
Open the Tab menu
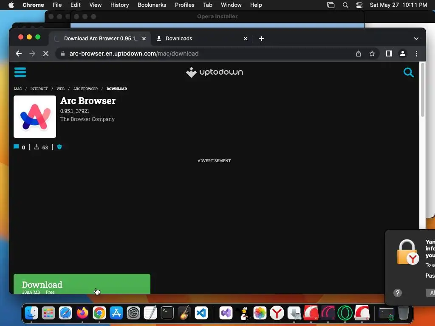pos(207,5)
